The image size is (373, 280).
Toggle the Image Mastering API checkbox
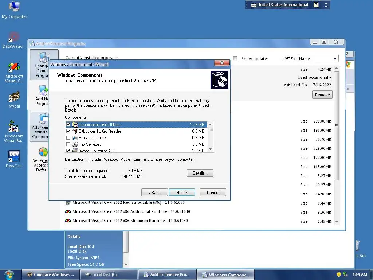[x=68, y=151]
